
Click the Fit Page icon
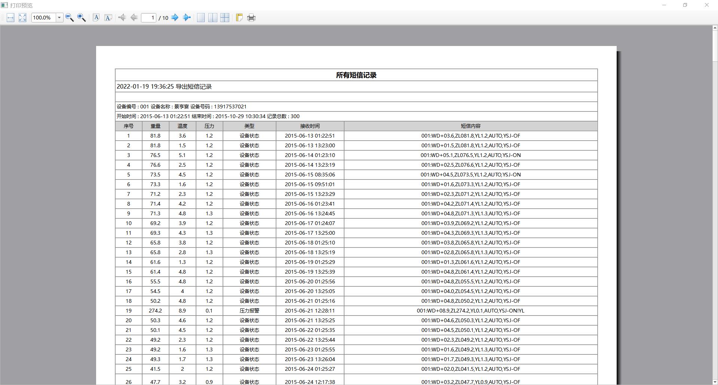coord(22,18)
